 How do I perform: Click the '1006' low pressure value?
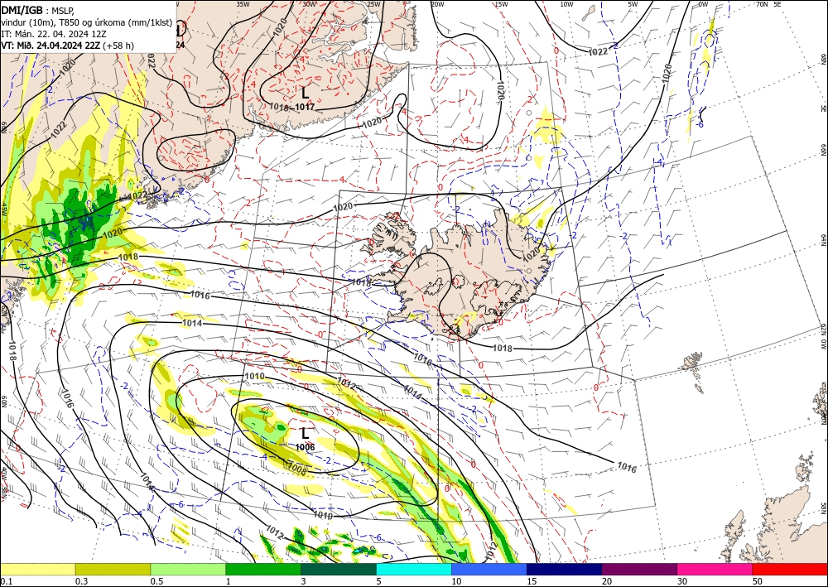tap(306, 447)
